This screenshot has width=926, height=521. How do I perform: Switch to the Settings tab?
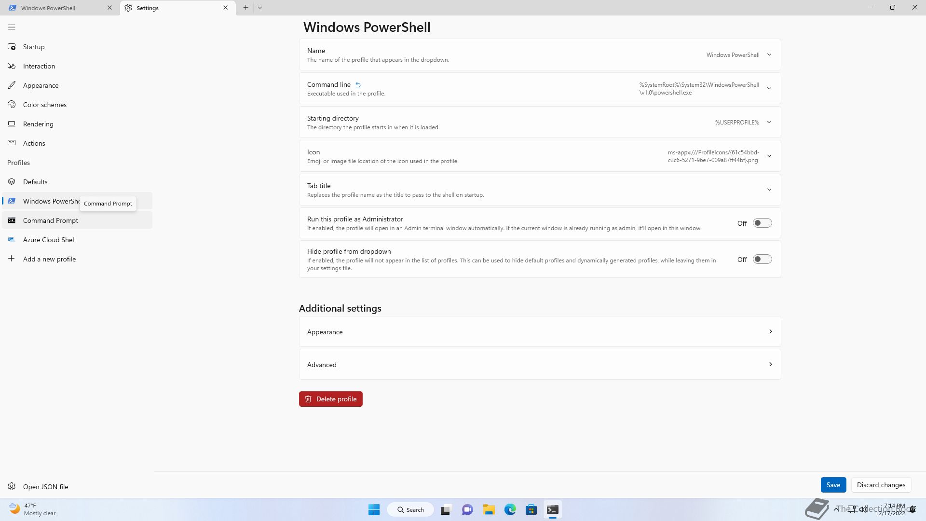(178, 8)
